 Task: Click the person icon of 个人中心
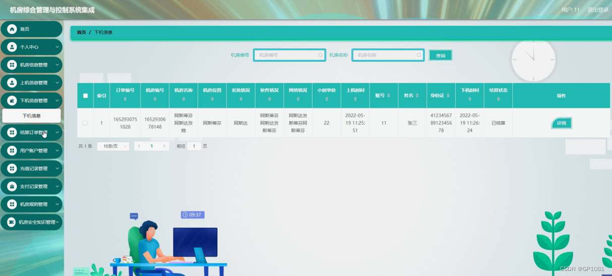tap(12, 47)
